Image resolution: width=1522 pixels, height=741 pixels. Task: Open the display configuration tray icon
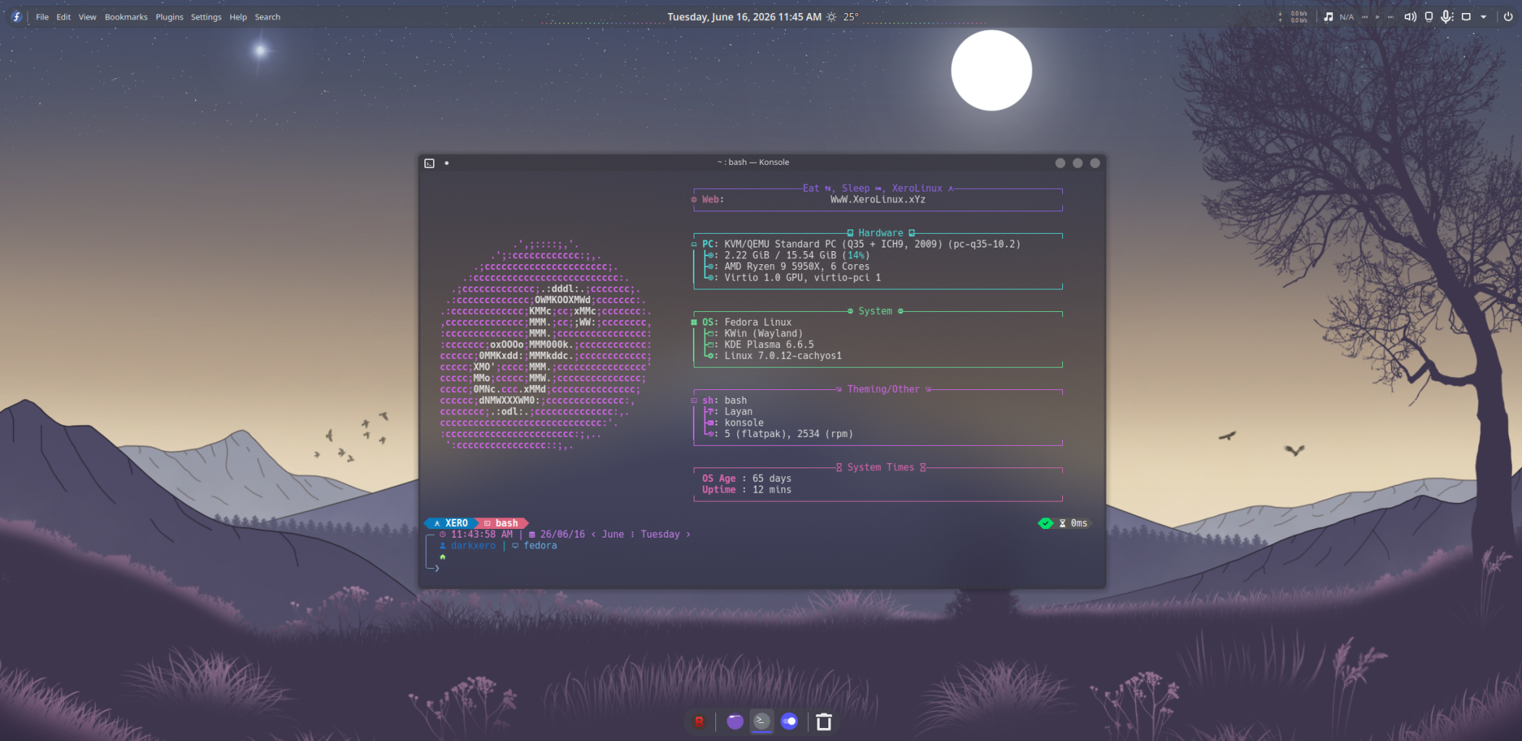(x=1466, y=17)
